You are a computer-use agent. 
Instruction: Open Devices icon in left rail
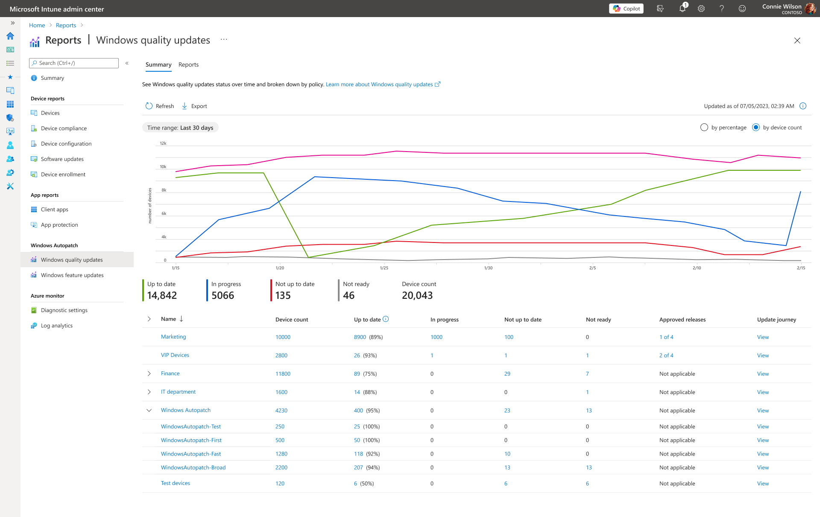tap(10, 91)
